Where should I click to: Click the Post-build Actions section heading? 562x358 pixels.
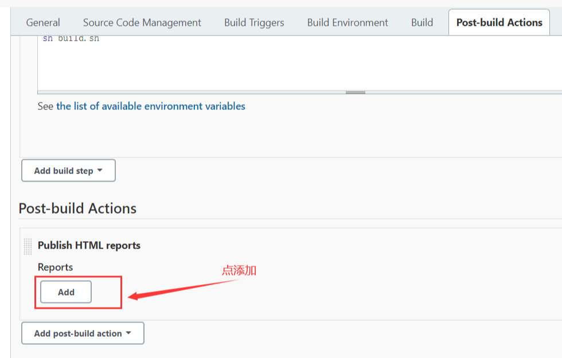pos(77,208)
